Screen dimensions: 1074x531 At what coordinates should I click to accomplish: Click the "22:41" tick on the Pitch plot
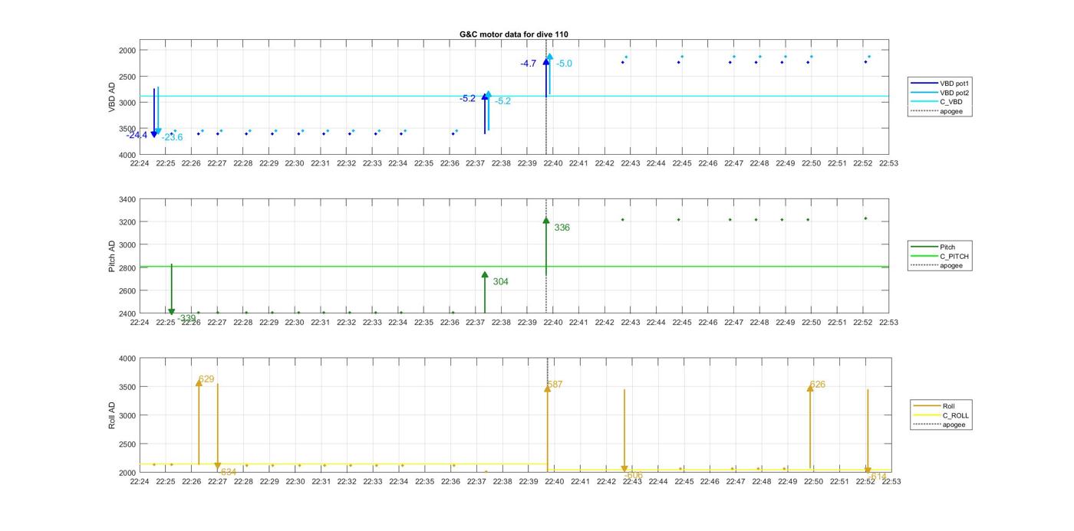pyautogui.click(x=579, y=323)
